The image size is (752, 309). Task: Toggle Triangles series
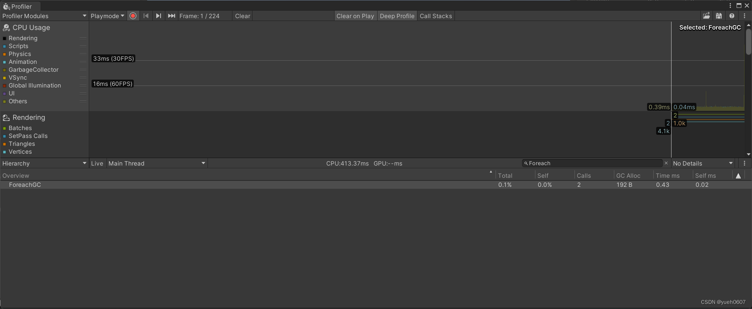click(x=5, y=144)
